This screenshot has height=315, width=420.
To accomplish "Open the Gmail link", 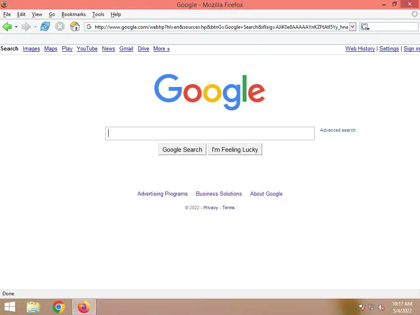I will pyautogui.click(x=126, y=48).
